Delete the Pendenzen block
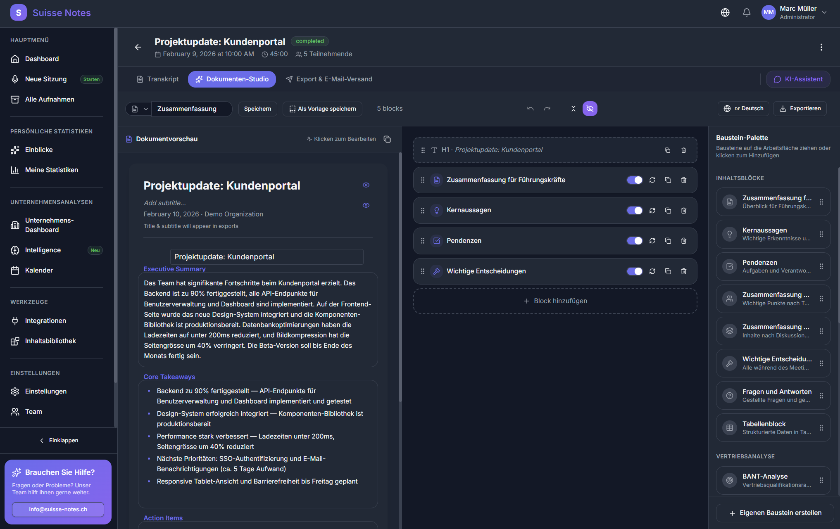This screenshot has height=529, width=840. pos(683,241)
